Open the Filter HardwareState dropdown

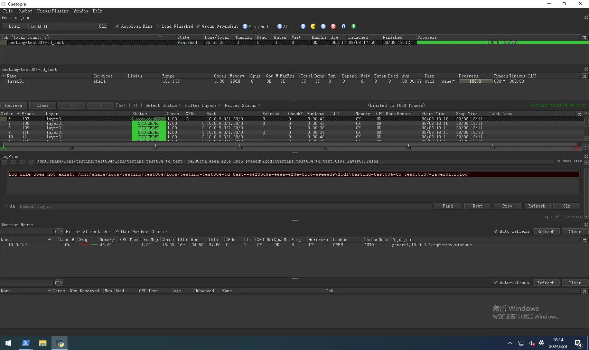(141, 232)
